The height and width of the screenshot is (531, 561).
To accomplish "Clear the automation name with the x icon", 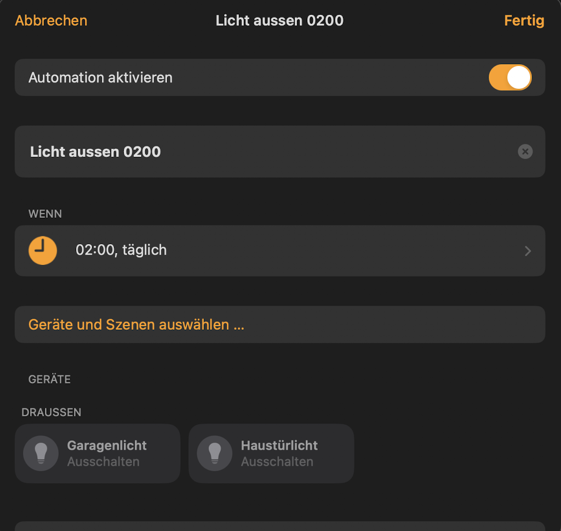I will tap(525, 151).
